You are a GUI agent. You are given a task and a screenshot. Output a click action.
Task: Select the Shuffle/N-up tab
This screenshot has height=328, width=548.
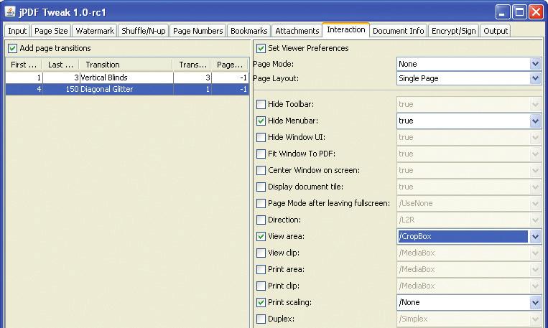tap(144, 31)
